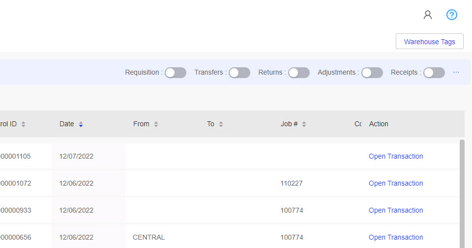Screen dimensions: 472x248
Task: Open the help question mark icon
Action: click(451, 15)
